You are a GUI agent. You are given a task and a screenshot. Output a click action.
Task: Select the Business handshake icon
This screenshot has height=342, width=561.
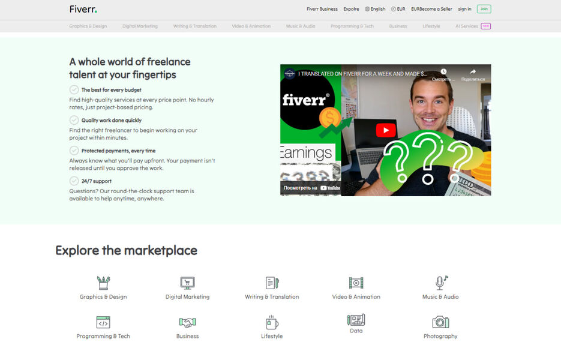click(x=187, y=322)
